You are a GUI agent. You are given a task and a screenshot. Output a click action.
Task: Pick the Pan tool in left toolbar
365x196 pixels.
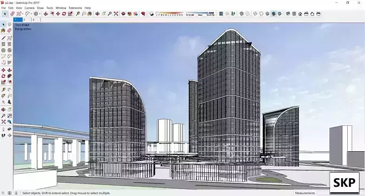9,110
